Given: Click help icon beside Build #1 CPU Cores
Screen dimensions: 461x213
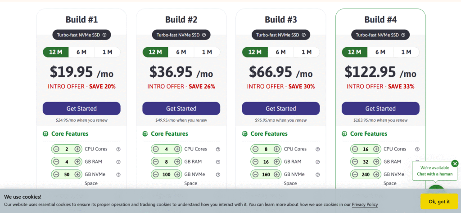Looking at the screenshot, I should coord(118,149).
